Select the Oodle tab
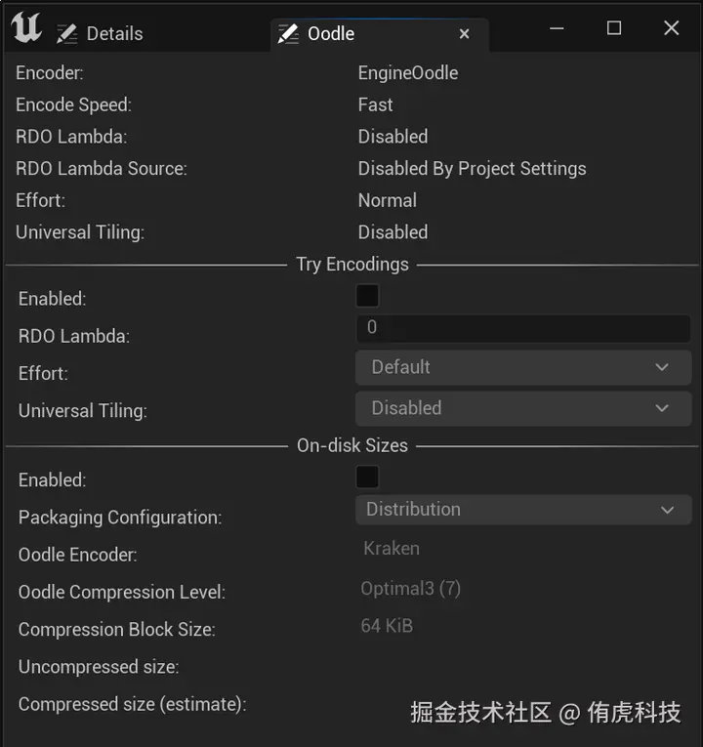703x747 pixels. (332, 34)
